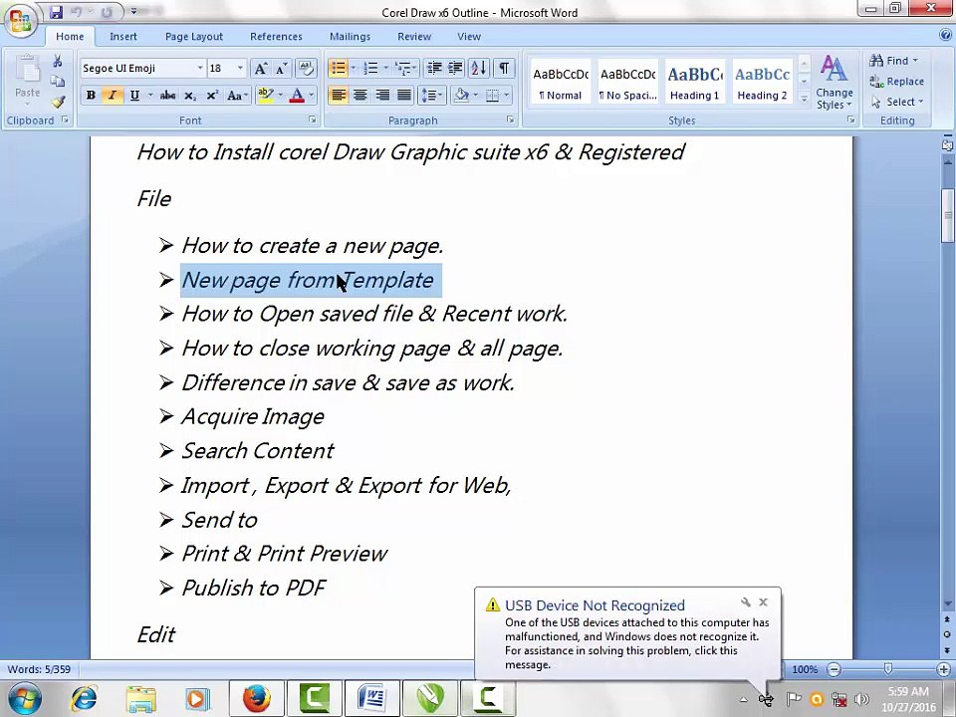The height and width of the screenshot is (717, 956).
Task: Center the text alignment
Action: click(x=360, y=96)
